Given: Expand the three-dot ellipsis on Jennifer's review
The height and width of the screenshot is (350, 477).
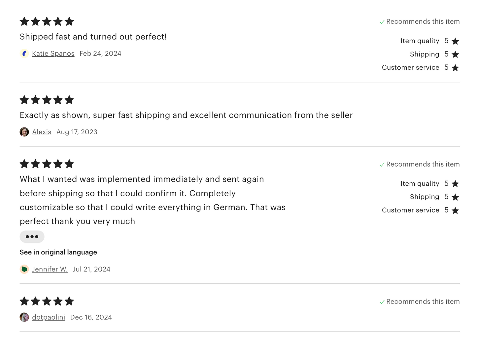Looking at the screenshot, I should click(32, 237).
